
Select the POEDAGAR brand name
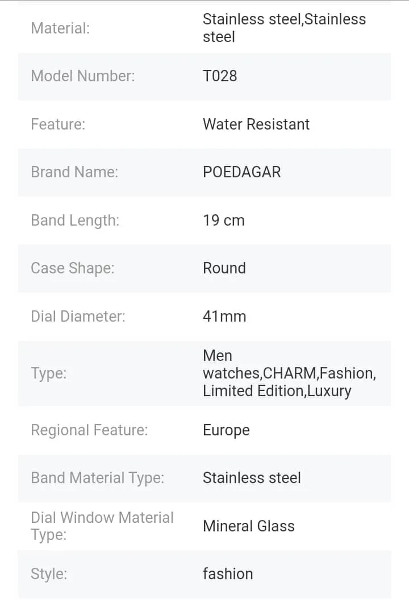coord(242,172)
